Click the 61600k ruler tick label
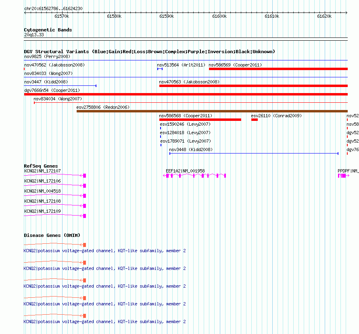Viewport: 359px width, 334px height. tap(219, 16)
